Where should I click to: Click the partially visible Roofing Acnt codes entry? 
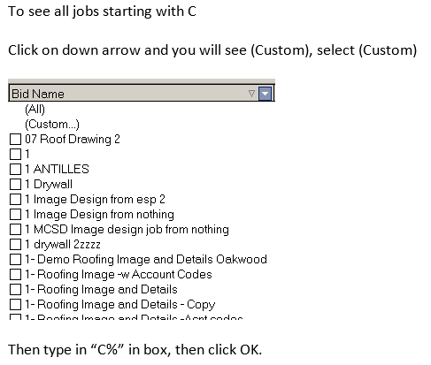pos(134,317)
